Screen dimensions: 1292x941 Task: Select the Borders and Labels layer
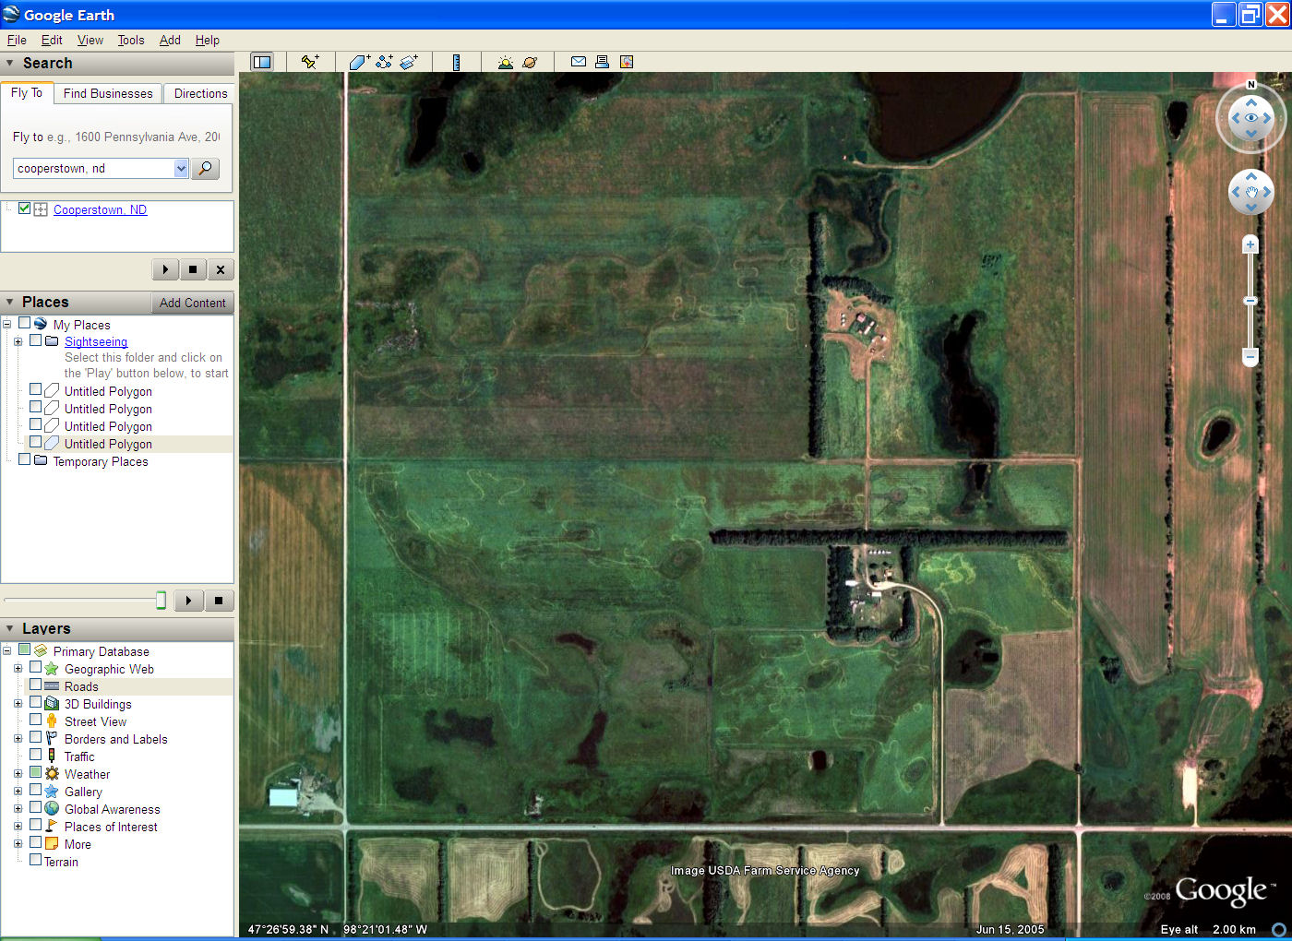[116, 739]
